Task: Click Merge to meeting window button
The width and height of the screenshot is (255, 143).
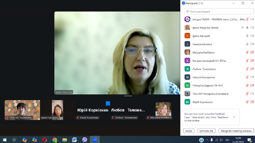Action: 236,131
